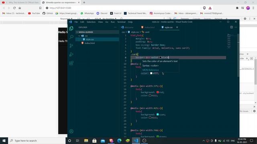
Task: Open browser extensions puzzle icon
Action: [x=237, y=8]
